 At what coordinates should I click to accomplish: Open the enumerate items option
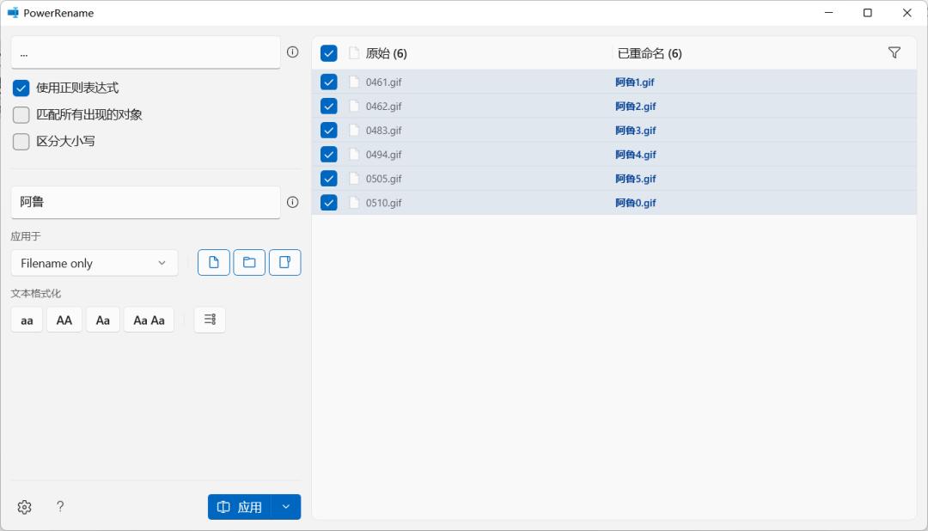[x=209, y=319]
